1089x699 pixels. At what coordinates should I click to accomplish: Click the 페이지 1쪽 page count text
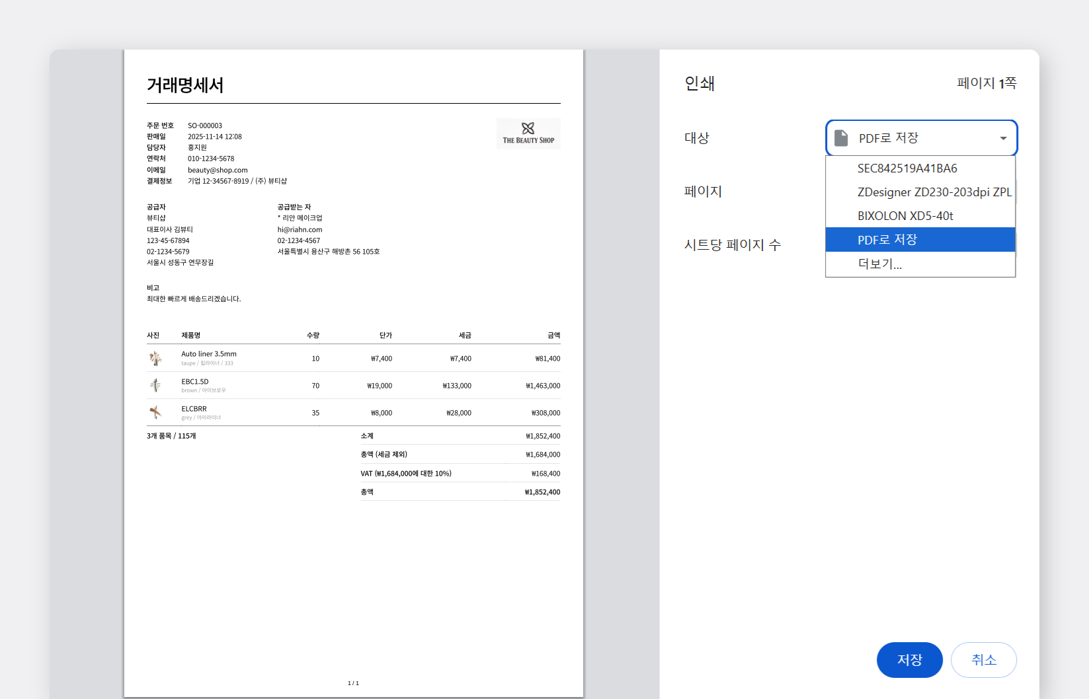tap(987, 83)
